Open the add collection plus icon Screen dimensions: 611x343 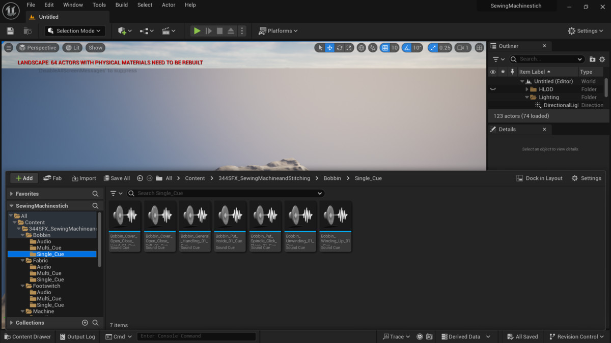pos(85,323)
